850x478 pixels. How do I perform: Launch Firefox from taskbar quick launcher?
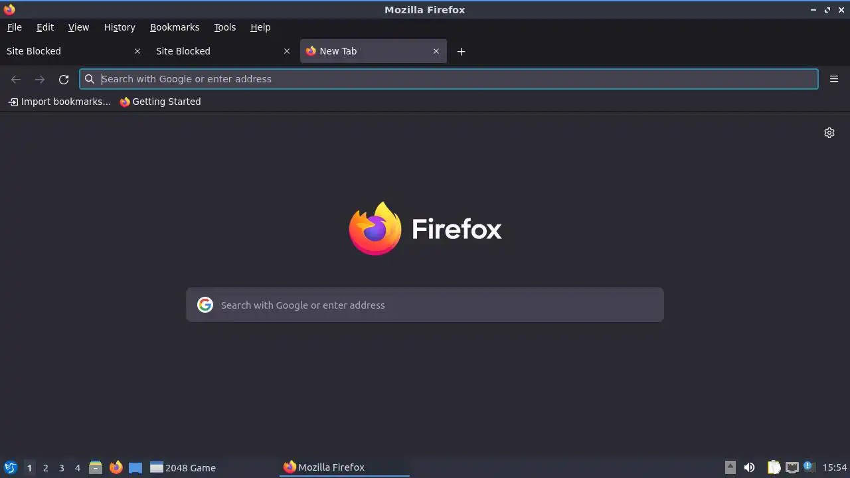pos(116,467)
